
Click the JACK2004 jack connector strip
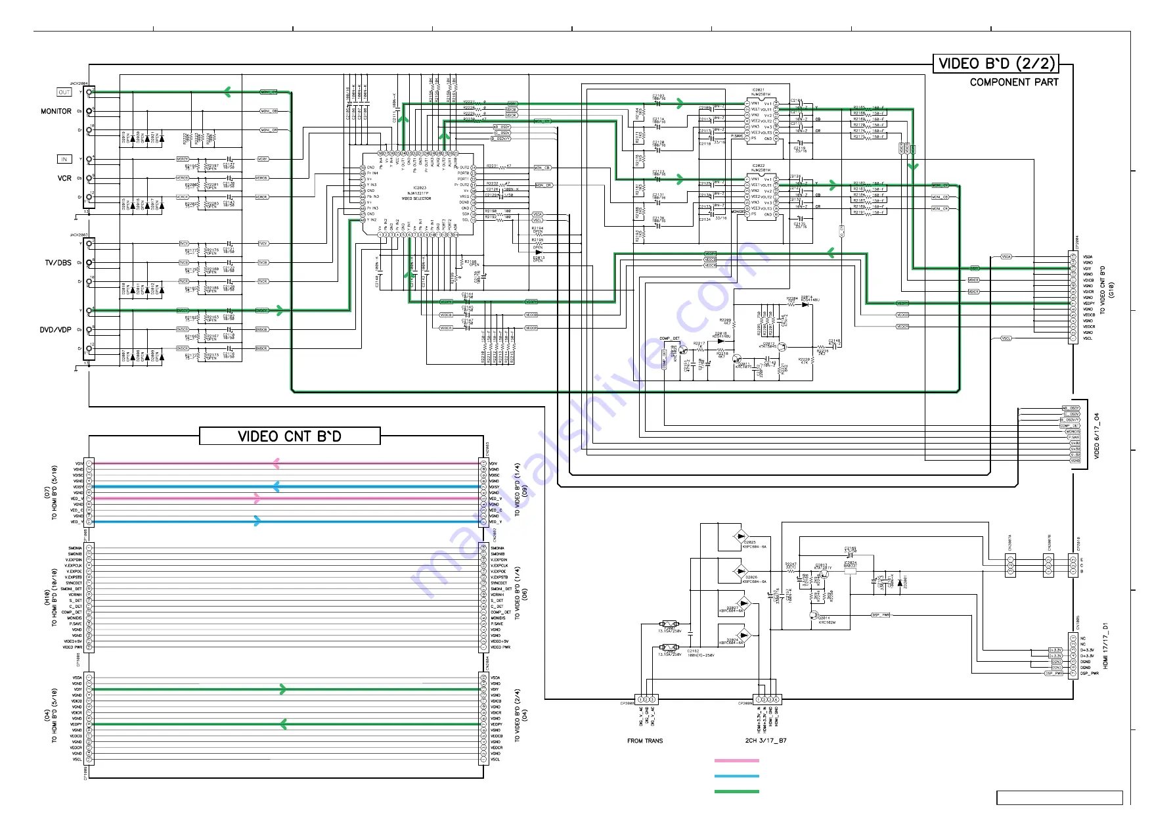click(89, 148)
